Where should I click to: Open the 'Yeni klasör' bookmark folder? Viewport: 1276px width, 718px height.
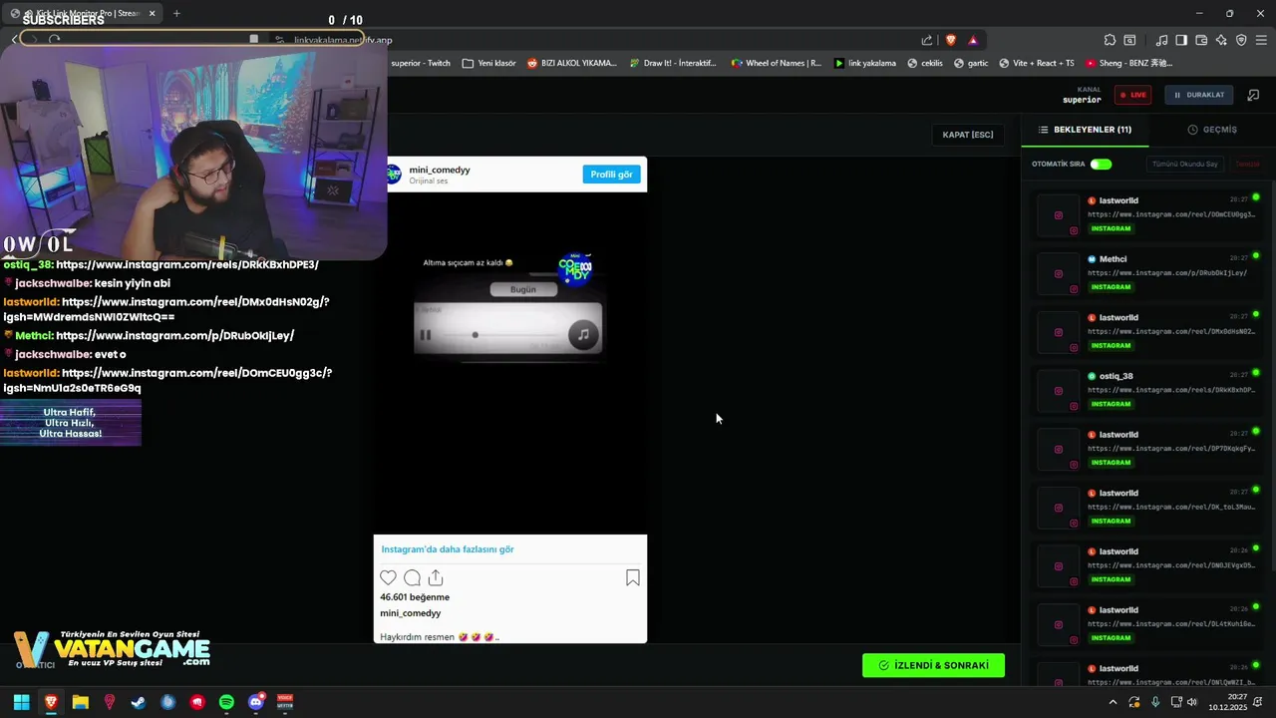(x=488, y=63)
